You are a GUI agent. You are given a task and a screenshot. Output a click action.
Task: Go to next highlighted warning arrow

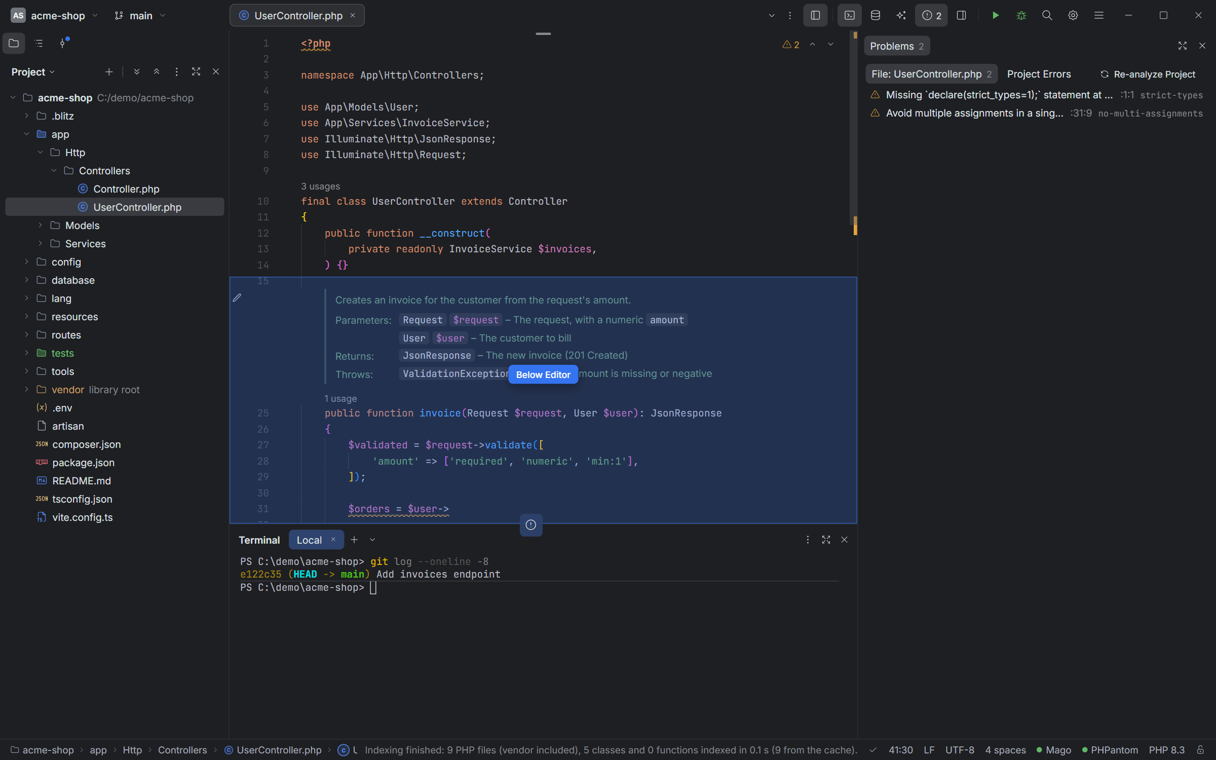coord(830,45)
